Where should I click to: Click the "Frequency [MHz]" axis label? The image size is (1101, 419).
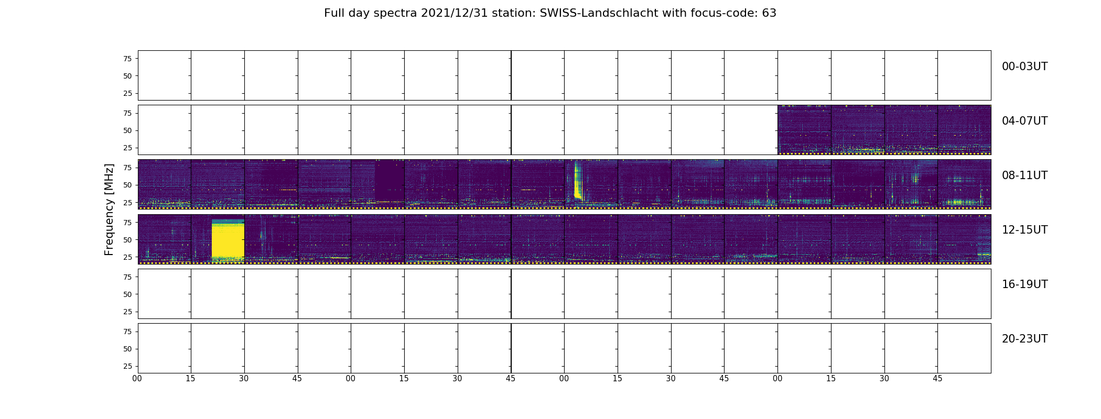click(109, 210)
